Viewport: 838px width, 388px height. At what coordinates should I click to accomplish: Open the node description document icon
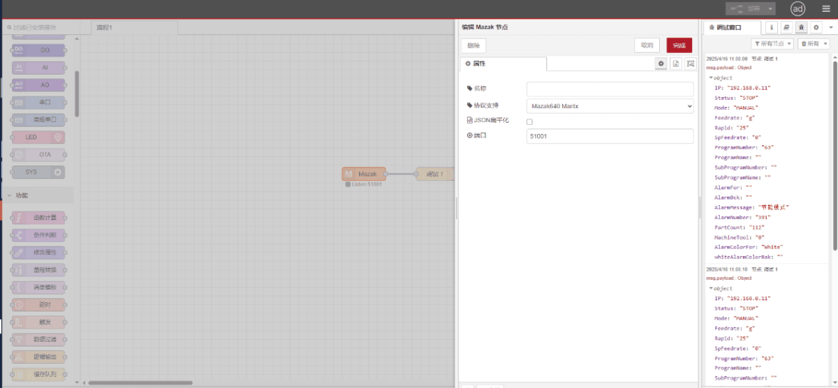(676, 64)
